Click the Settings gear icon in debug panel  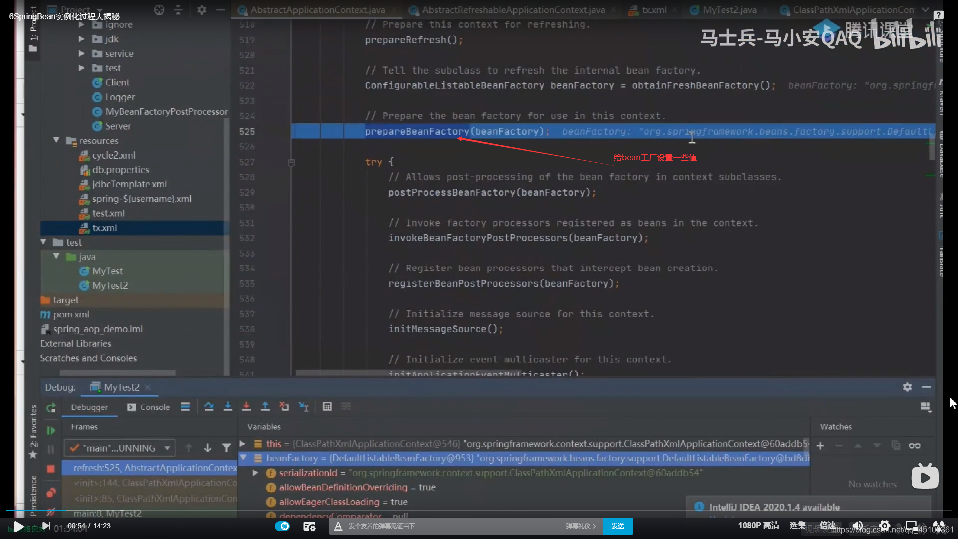[x=907, y=387]
